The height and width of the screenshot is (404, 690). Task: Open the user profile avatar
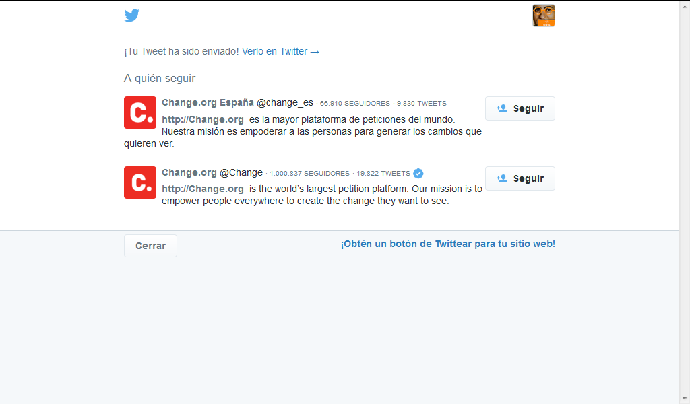point(544,15)
